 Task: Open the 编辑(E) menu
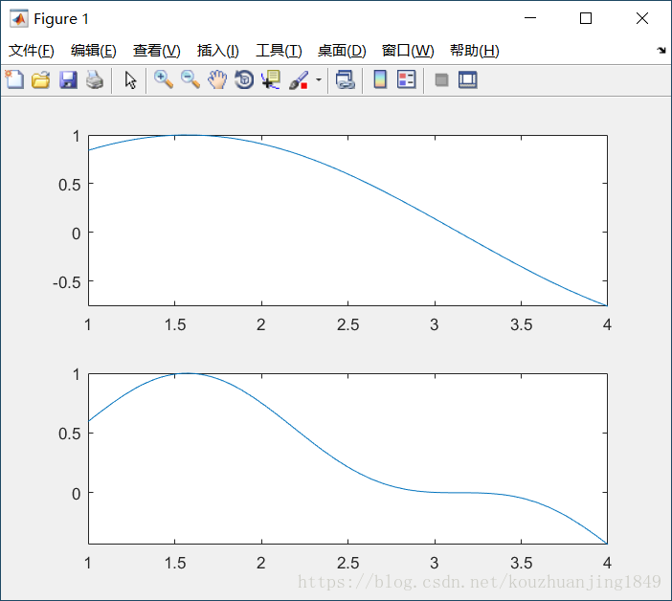coord(94,51)
